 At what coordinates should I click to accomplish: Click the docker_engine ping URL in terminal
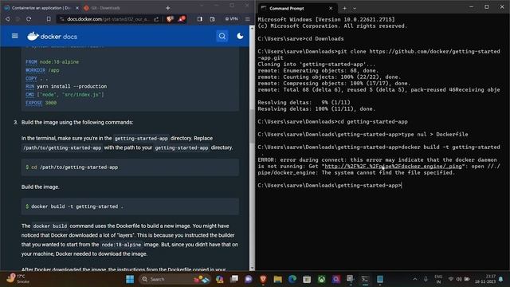pos(393,167)
